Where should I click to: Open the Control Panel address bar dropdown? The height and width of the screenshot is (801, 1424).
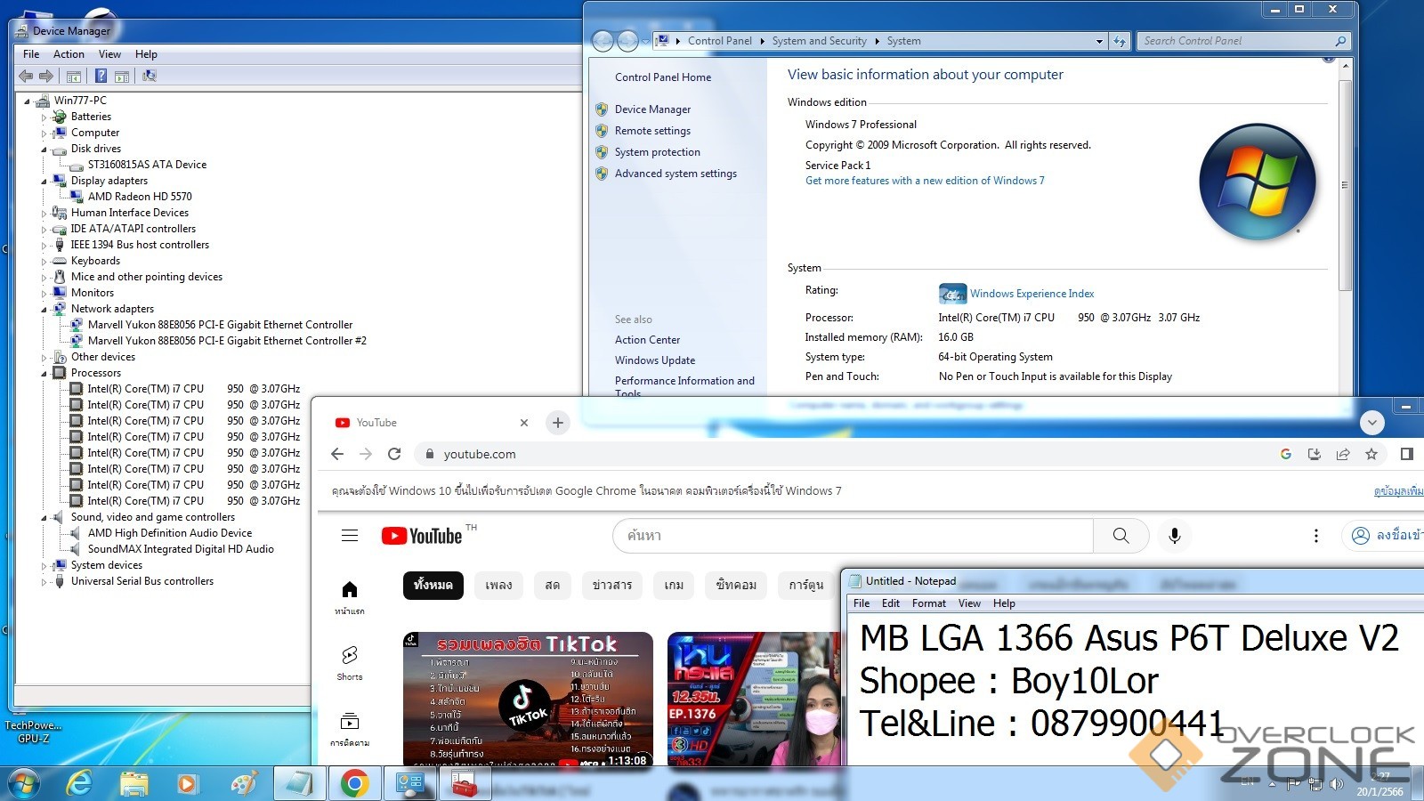pos(1099,41)
